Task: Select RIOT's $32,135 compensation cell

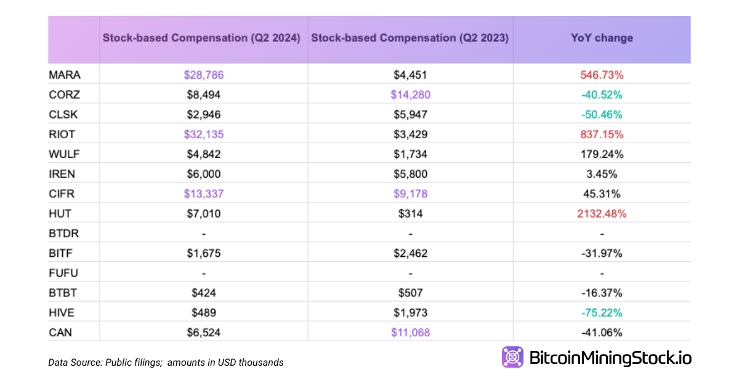Action: (203, 135)
